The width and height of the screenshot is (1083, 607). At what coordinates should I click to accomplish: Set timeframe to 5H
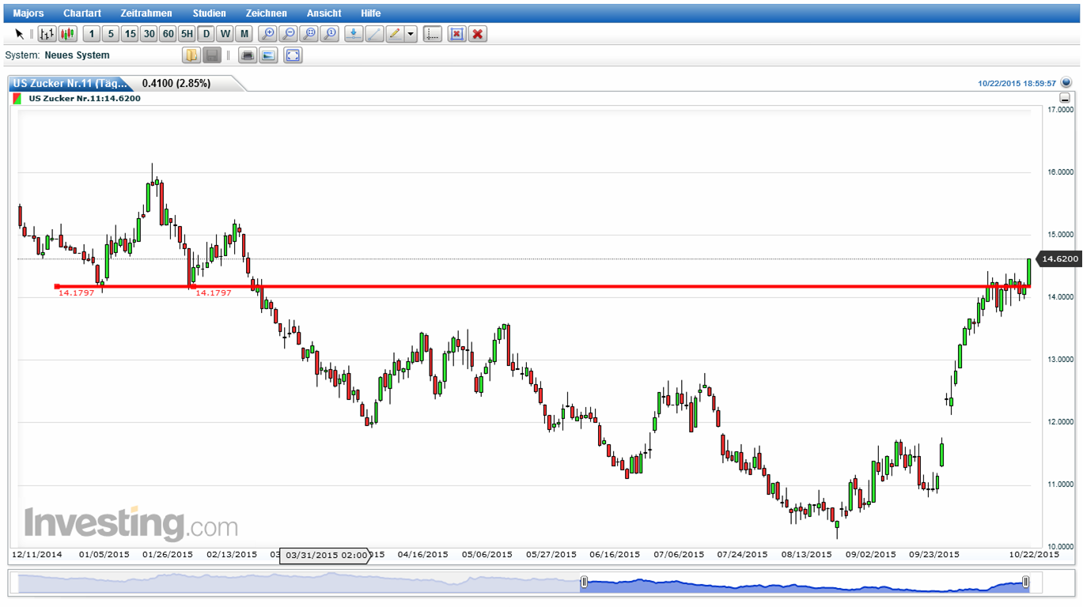187,34
